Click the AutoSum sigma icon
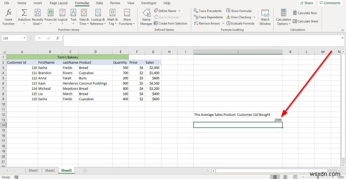Screen dimensions: 346x179 [x=24, y=13]
